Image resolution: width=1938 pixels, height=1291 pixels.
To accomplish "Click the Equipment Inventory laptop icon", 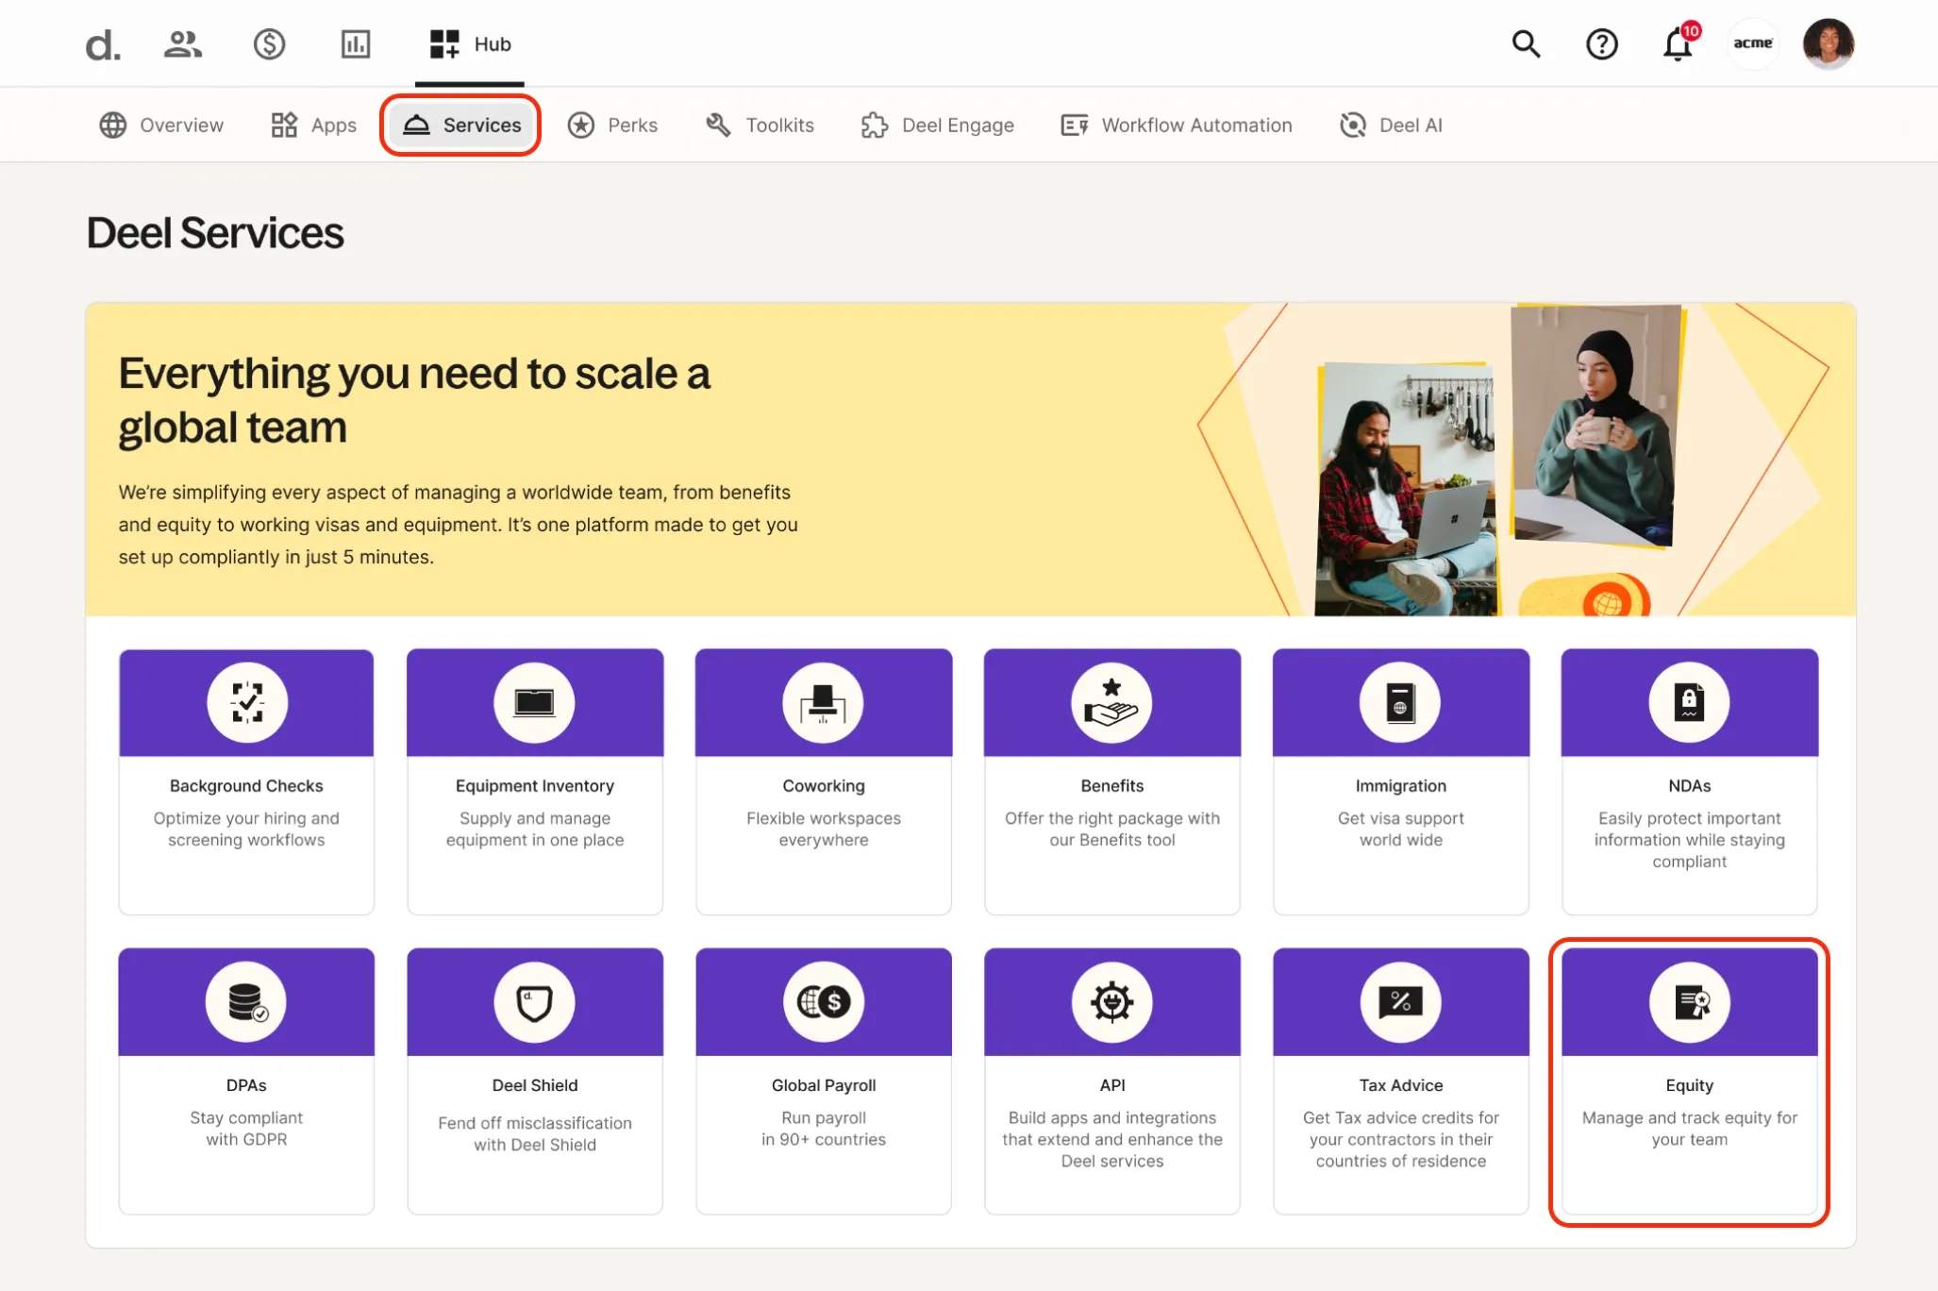I will point(534,703).
